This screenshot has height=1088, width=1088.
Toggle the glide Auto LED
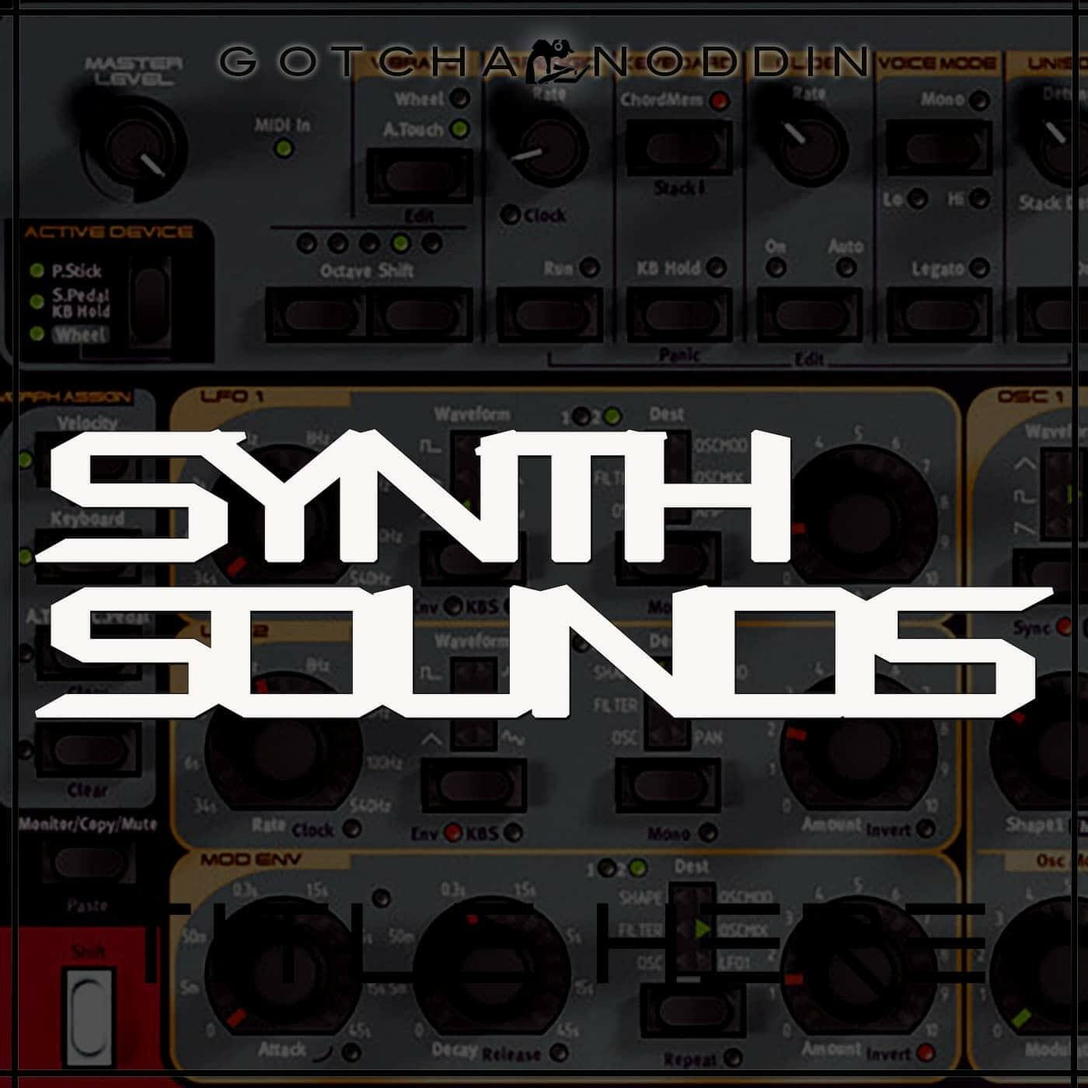pyautogui.click(x=846, y=268)
